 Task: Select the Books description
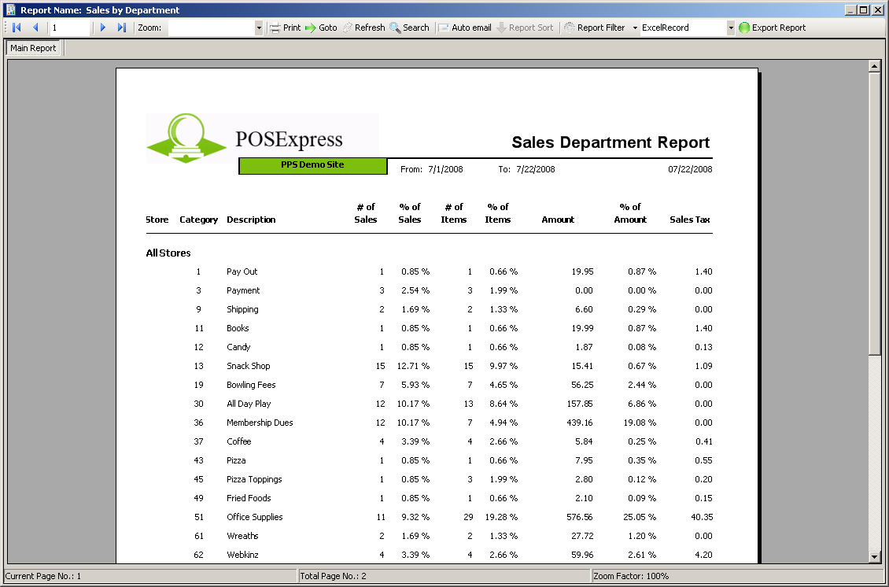point(238,328)
